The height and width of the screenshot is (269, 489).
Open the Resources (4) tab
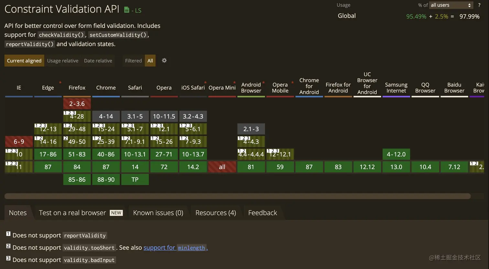(216, 213)
